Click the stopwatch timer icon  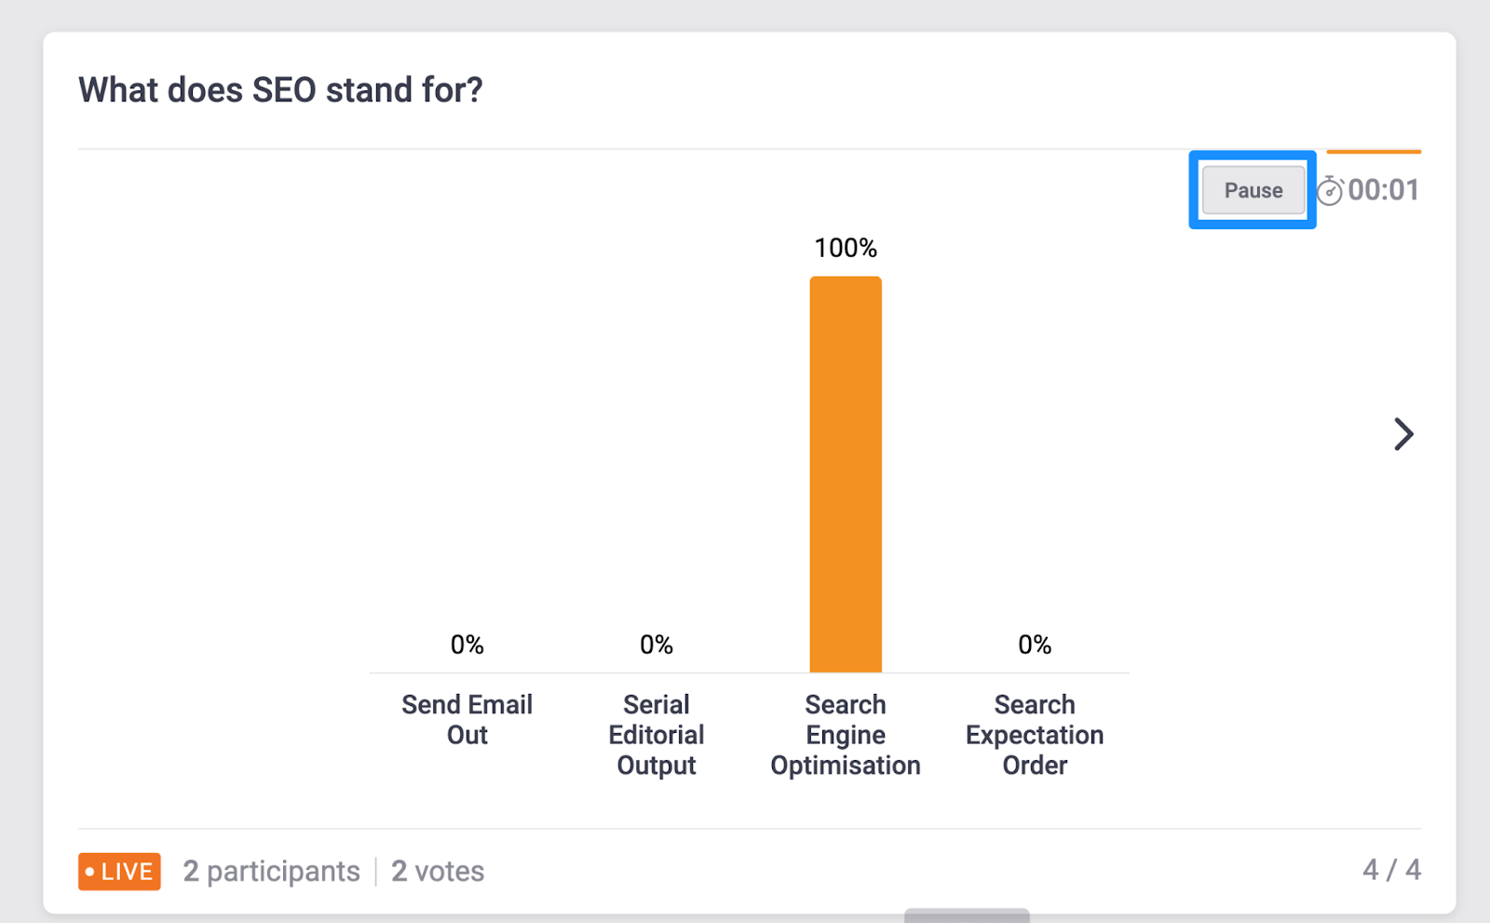click(x=1329, y=191)
